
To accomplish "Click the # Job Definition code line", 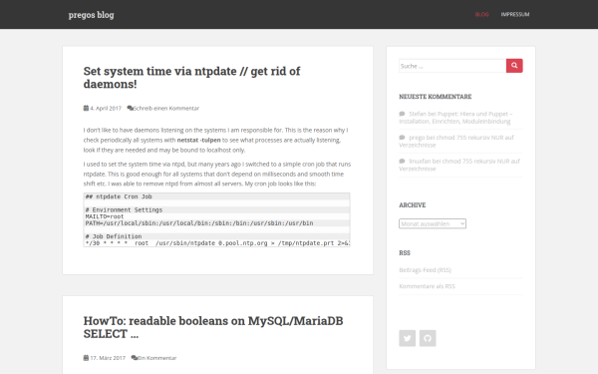I will [114, 236].
